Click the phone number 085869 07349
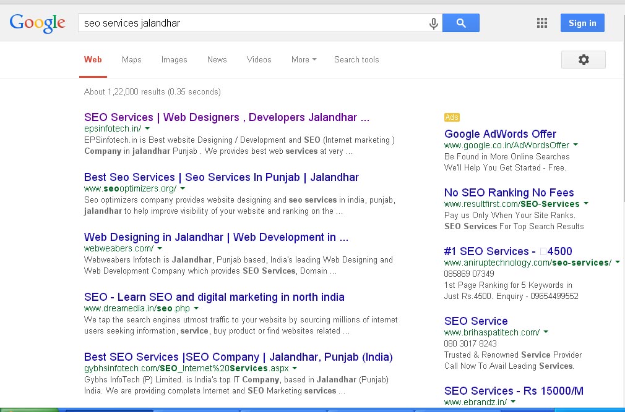Image resolution: width=625 pixels, height=412 pixels. (x=469, y=274)
